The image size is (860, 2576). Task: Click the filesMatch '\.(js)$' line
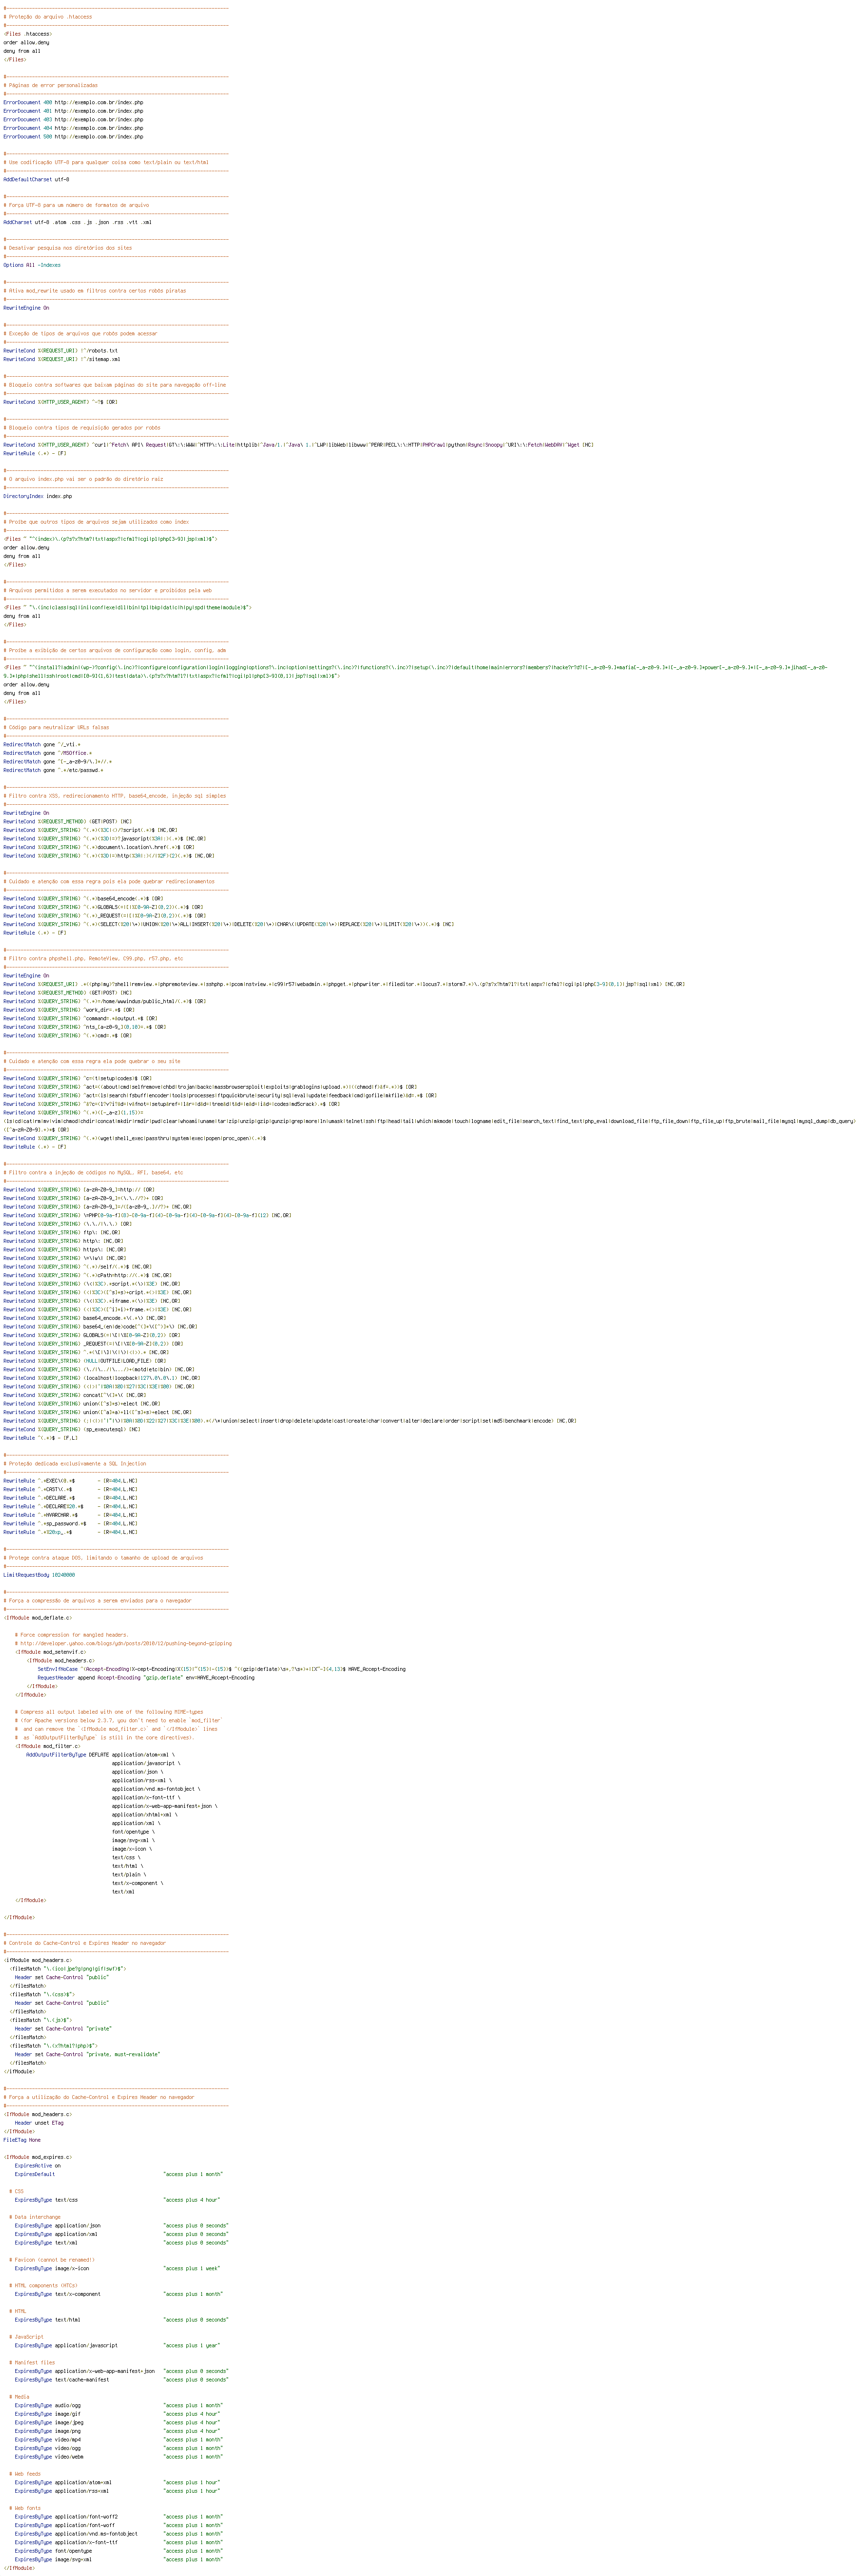click(40, 2019)
